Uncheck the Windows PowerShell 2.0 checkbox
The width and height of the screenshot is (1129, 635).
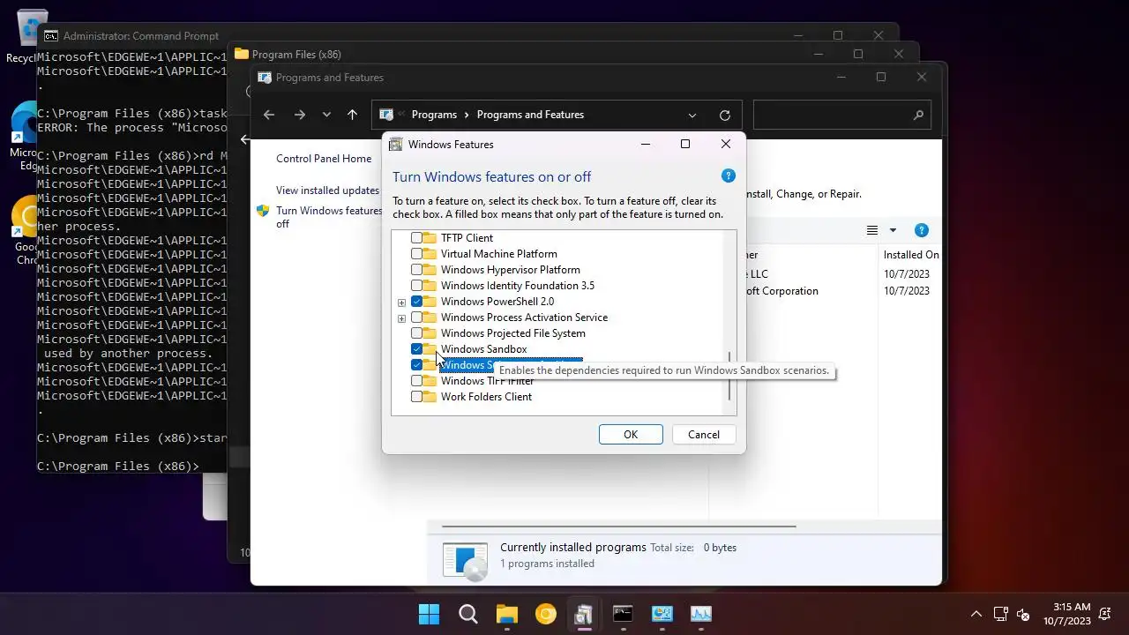point(416,302)
